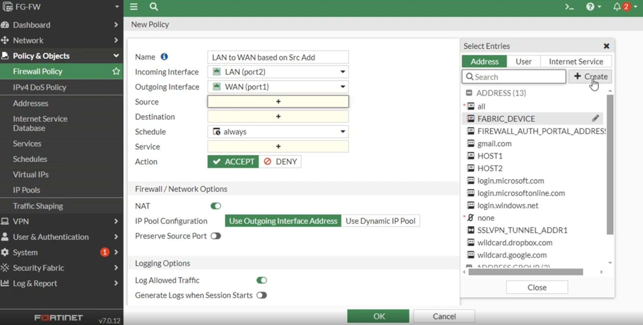This screenshot has width=643, height=325.
Task: Click the System alert badge showing 1
Action: click(105, 252)
